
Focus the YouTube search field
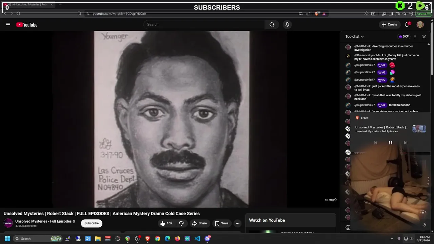point(204,24)
